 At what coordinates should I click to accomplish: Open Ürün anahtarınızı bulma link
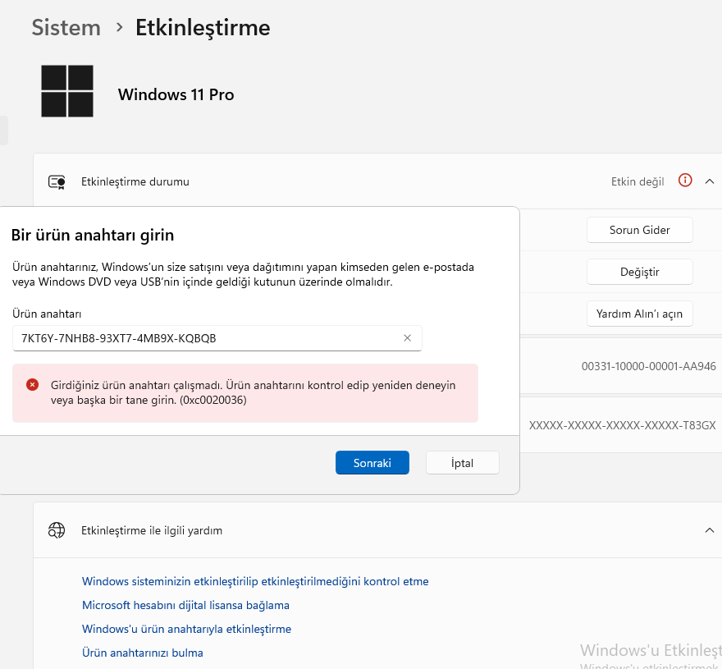tap(142, 653)
